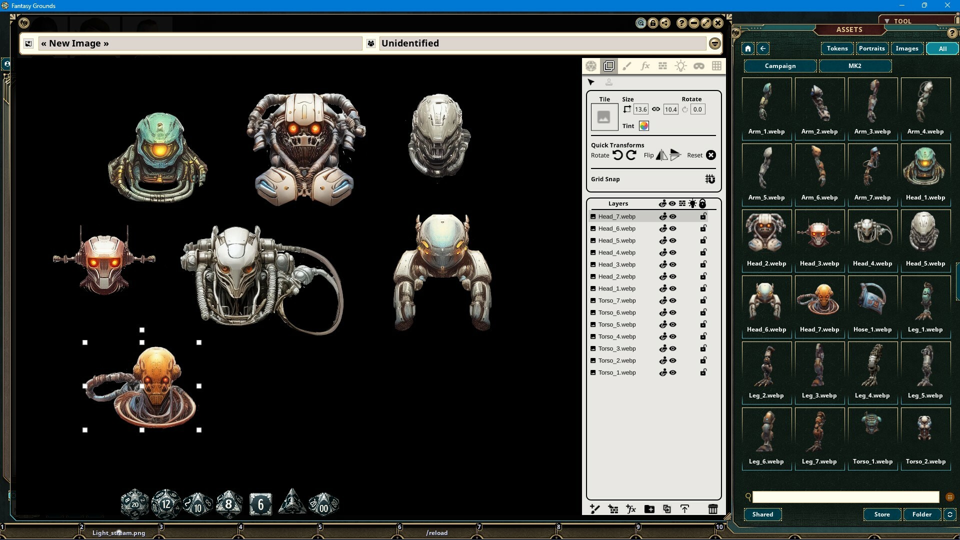Expand the TOOL panel header chevron
The image size is (960, 540).
point(886,20)
